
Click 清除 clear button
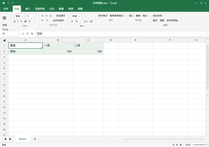tap(162, 20)
